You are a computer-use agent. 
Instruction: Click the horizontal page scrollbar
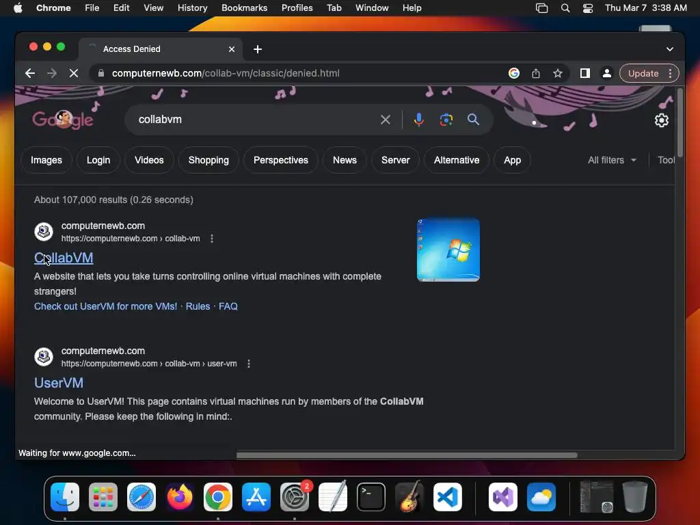[x=407, y=455]
